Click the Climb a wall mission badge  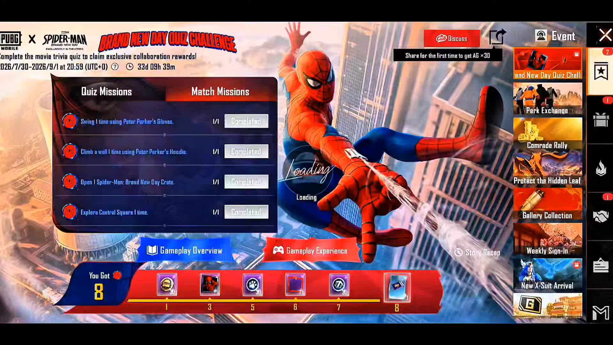pos(70,151)
